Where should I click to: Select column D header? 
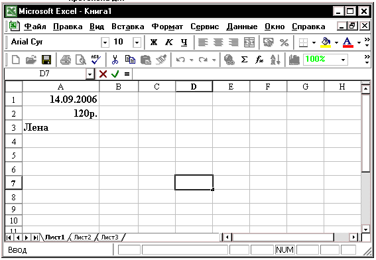coord(194,87)
